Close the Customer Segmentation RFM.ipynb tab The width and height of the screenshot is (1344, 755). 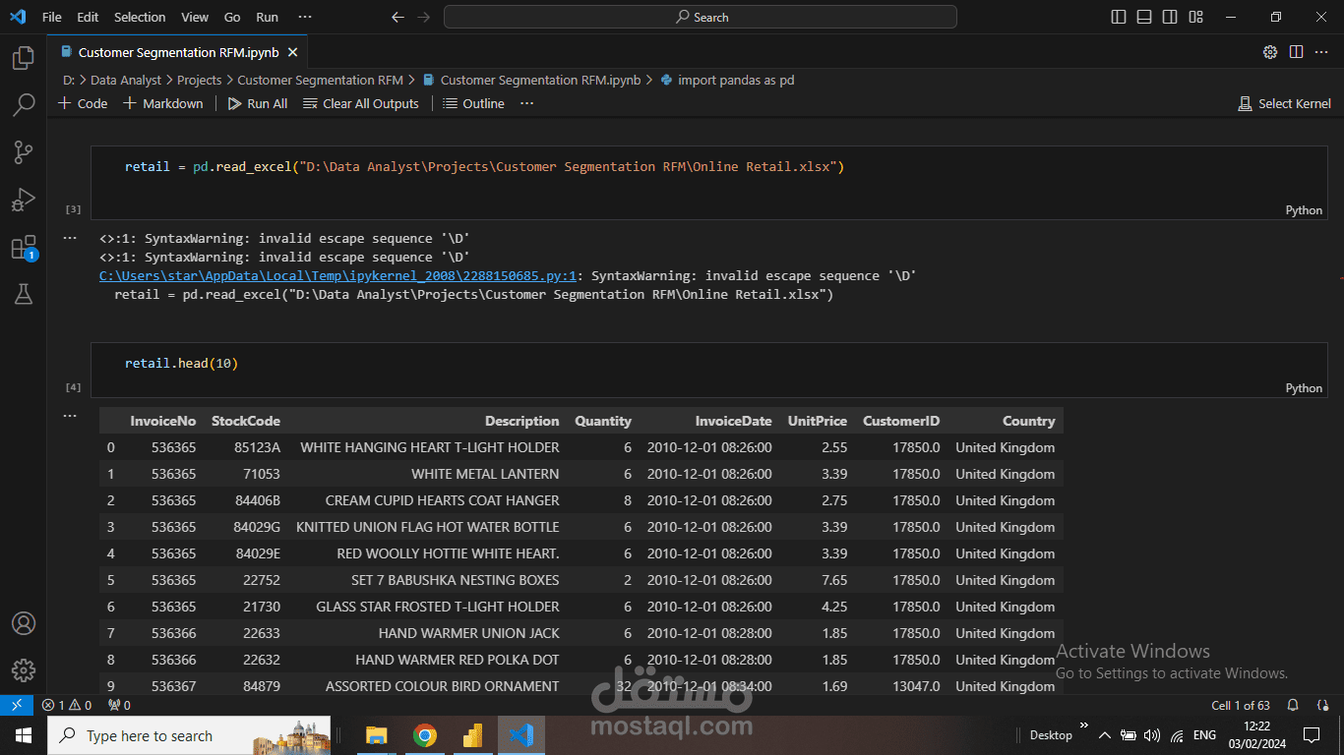(293, 52)
